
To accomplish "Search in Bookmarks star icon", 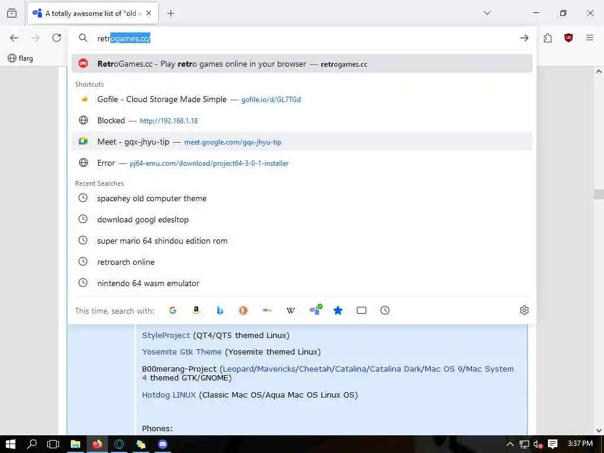I will (338, 310).
